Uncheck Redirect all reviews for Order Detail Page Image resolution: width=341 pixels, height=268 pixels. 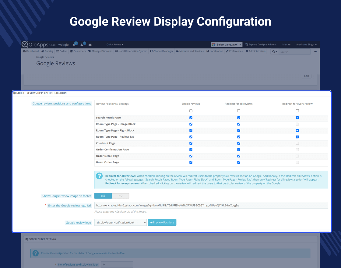[x=239, y=156]
